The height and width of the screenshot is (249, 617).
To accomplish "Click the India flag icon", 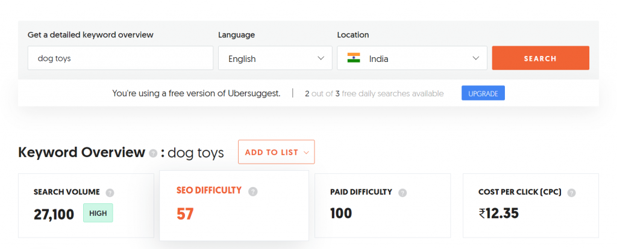I will click(x=354, y=58).
